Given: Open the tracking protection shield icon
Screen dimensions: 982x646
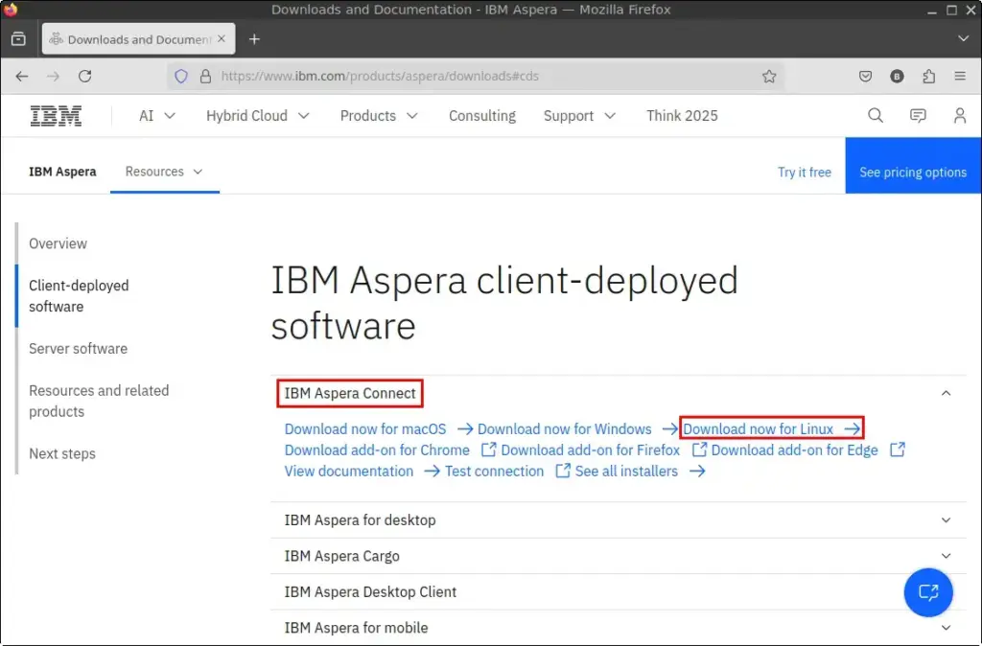Looking at the screenshot, I should coord(181,77).
